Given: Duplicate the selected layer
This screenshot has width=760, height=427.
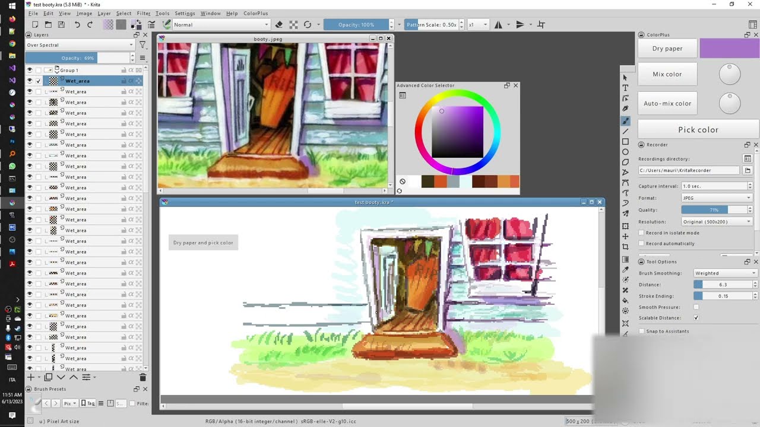Looking at the screenshot, I should (48, 377).
